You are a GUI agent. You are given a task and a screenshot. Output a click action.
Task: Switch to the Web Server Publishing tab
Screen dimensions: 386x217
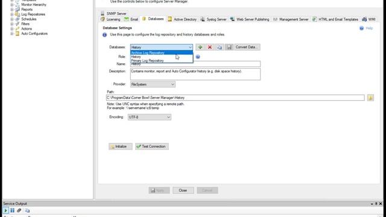(250, 19)
